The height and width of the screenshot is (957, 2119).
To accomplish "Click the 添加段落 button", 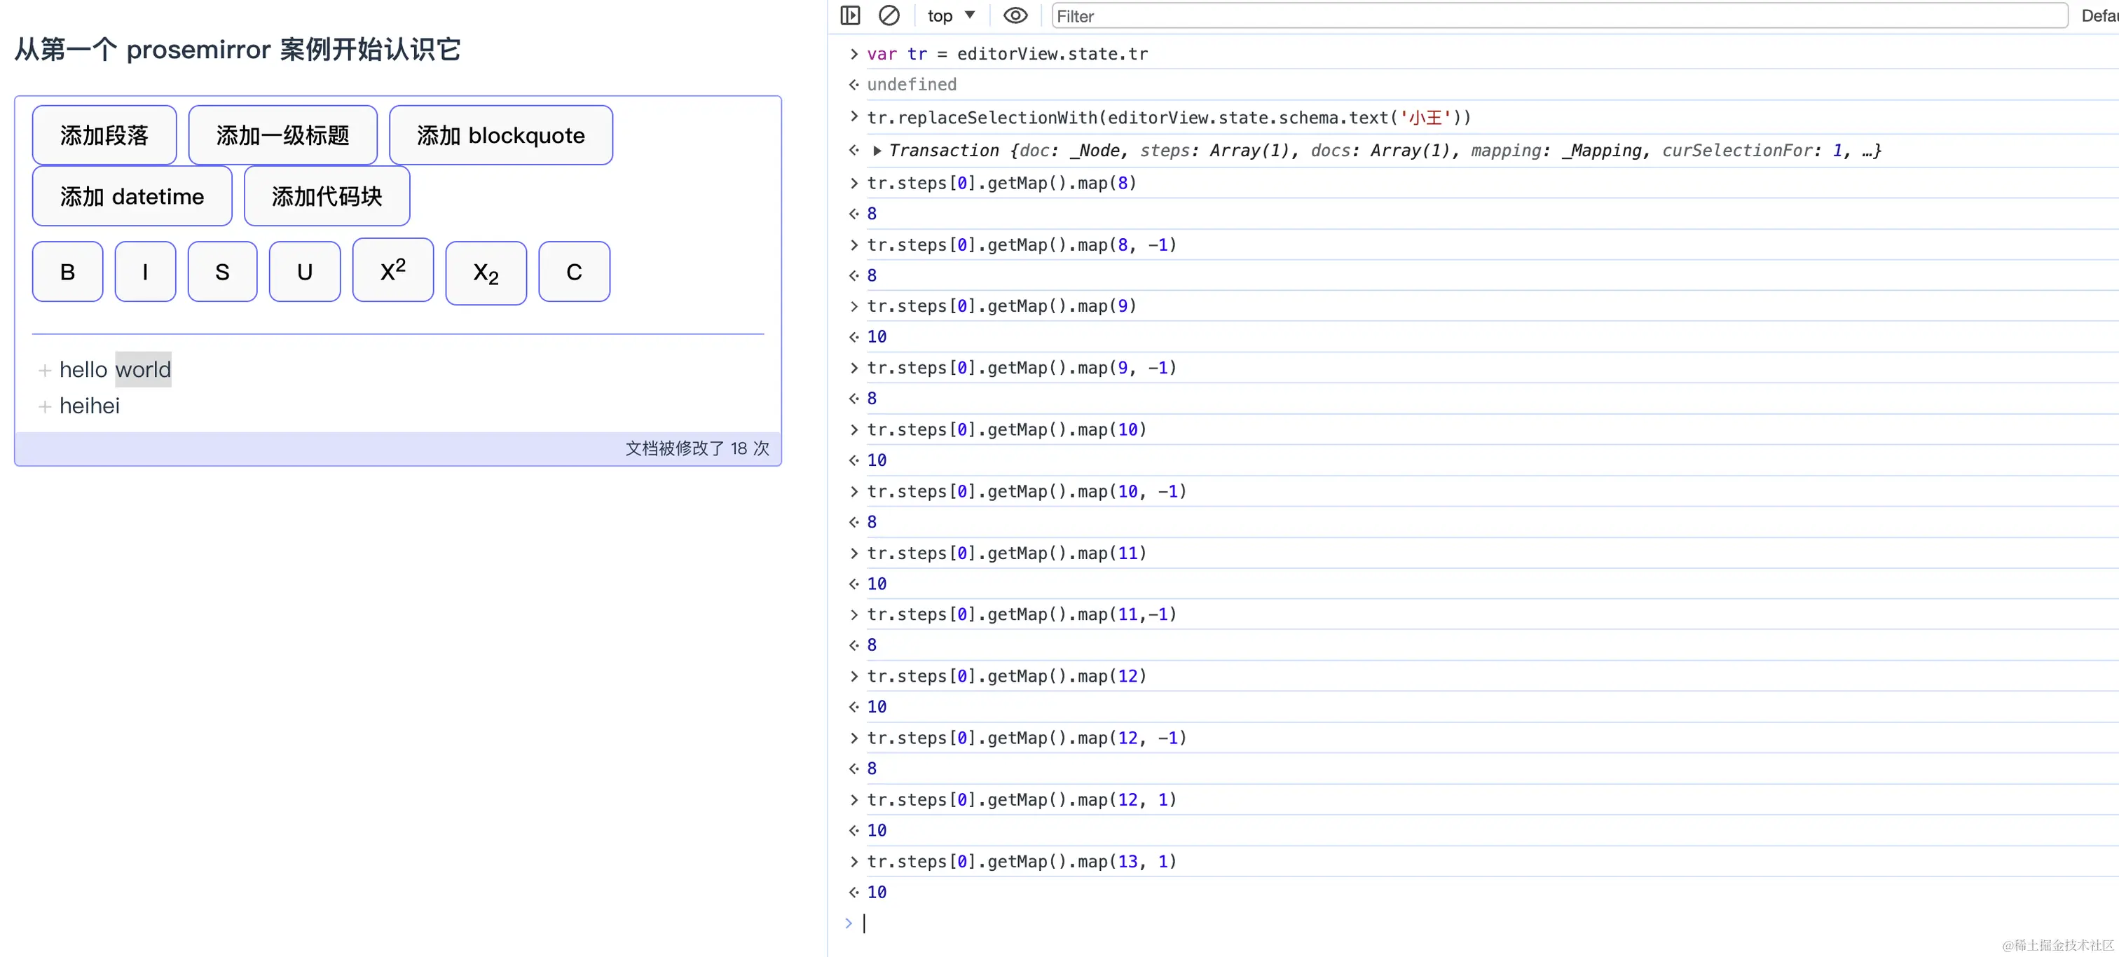I will [x=104, y=136].
